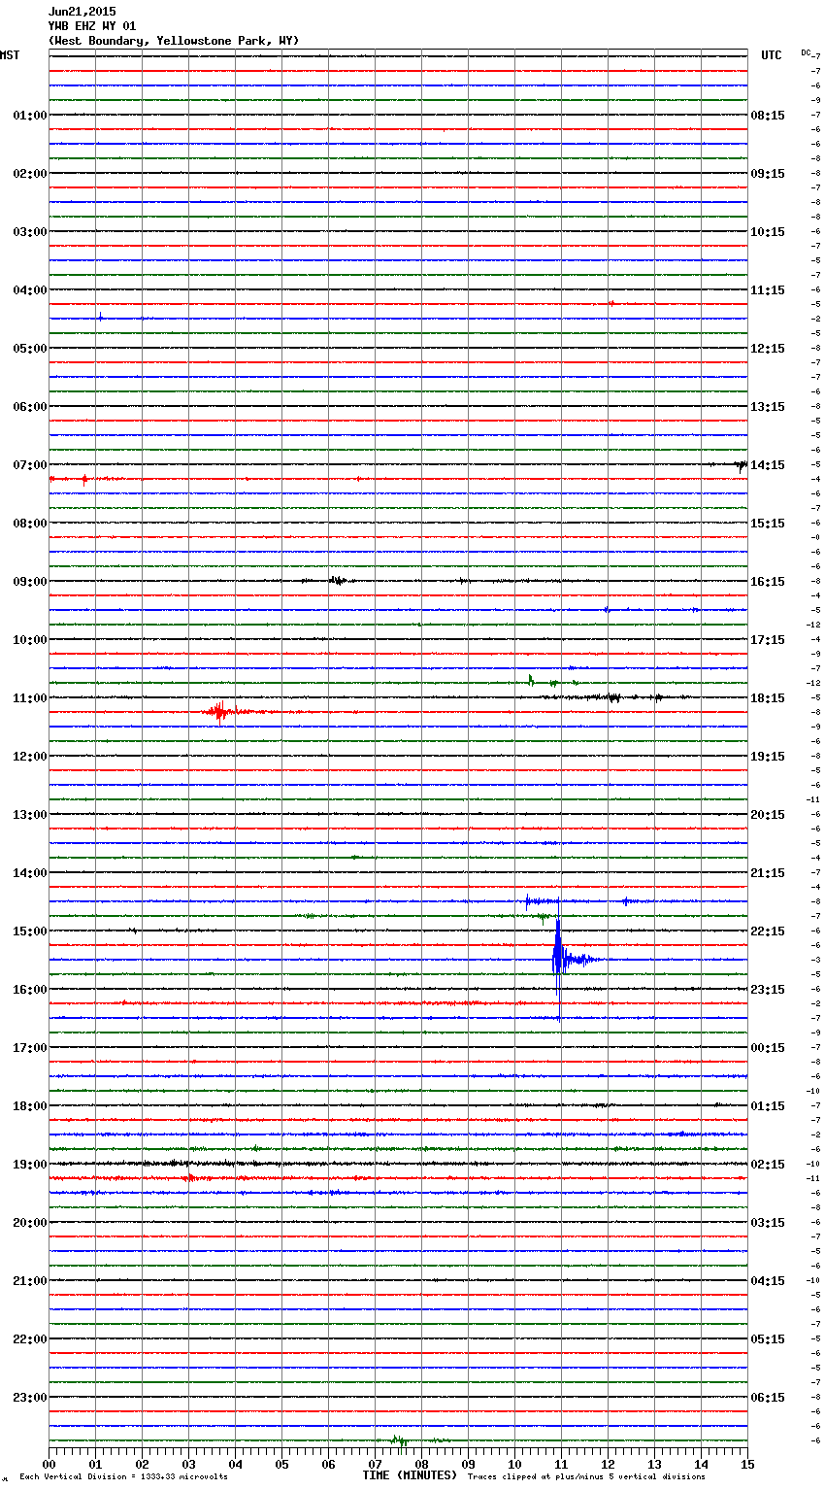Select the 11:00 MST time label

pyautogui.click(x=30, y=698)
